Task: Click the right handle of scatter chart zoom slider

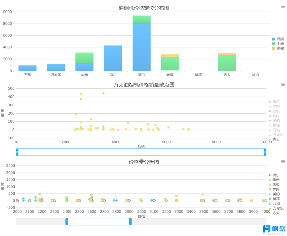Action: tap(265, 152)
